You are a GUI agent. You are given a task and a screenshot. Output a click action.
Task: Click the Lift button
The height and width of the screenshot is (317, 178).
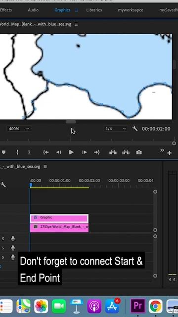(113, 152)
